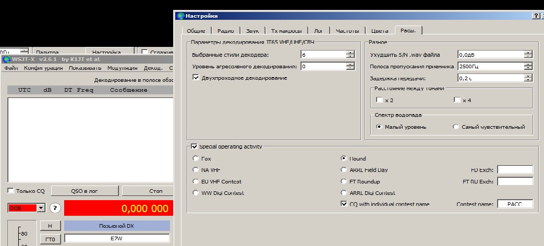Open the Файл menu
544x246 pixels.
[x=11, y=68]
